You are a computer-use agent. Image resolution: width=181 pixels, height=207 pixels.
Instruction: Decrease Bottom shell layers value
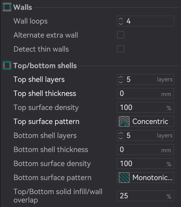(x=121, y=138)
